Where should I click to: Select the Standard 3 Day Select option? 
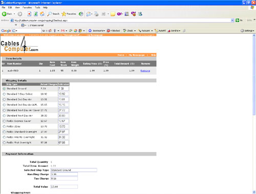click(4, 94)
